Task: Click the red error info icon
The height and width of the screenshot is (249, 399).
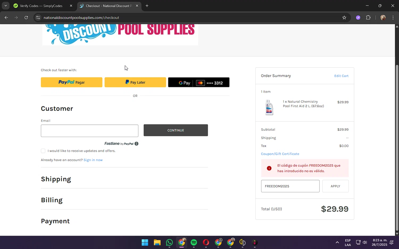Action: coord(269,168)
